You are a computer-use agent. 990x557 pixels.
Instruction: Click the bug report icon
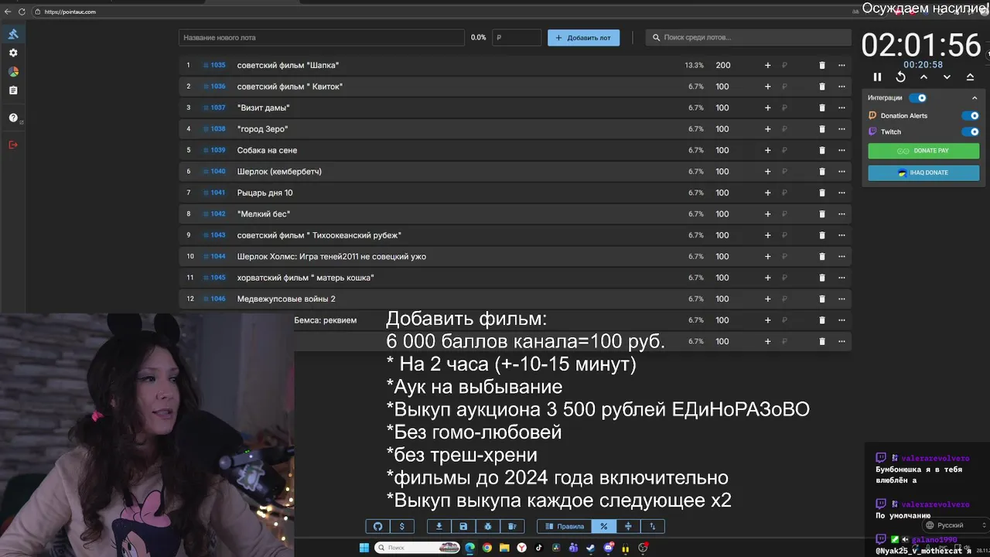[x=487, y=526]
